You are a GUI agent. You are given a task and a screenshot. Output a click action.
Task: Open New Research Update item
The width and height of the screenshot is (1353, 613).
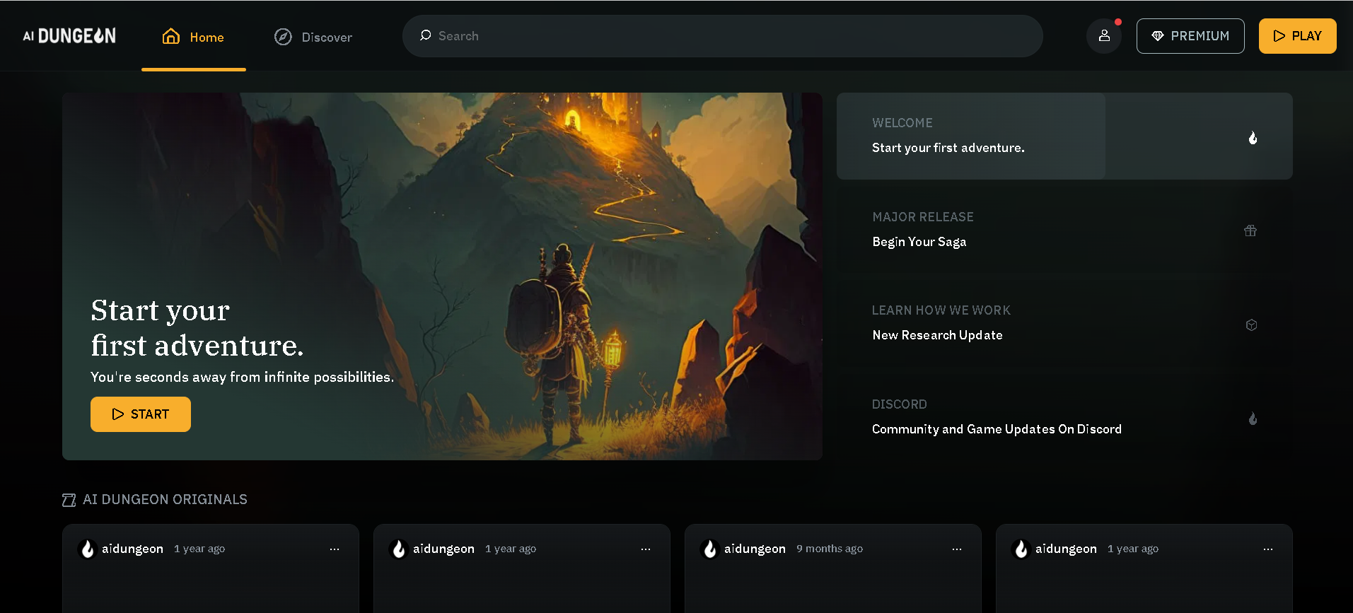click(x=1064, y=323)
